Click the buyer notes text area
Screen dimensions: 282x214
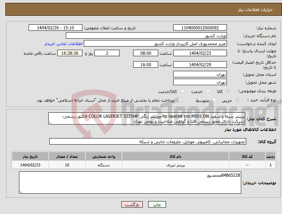(130, 183)
